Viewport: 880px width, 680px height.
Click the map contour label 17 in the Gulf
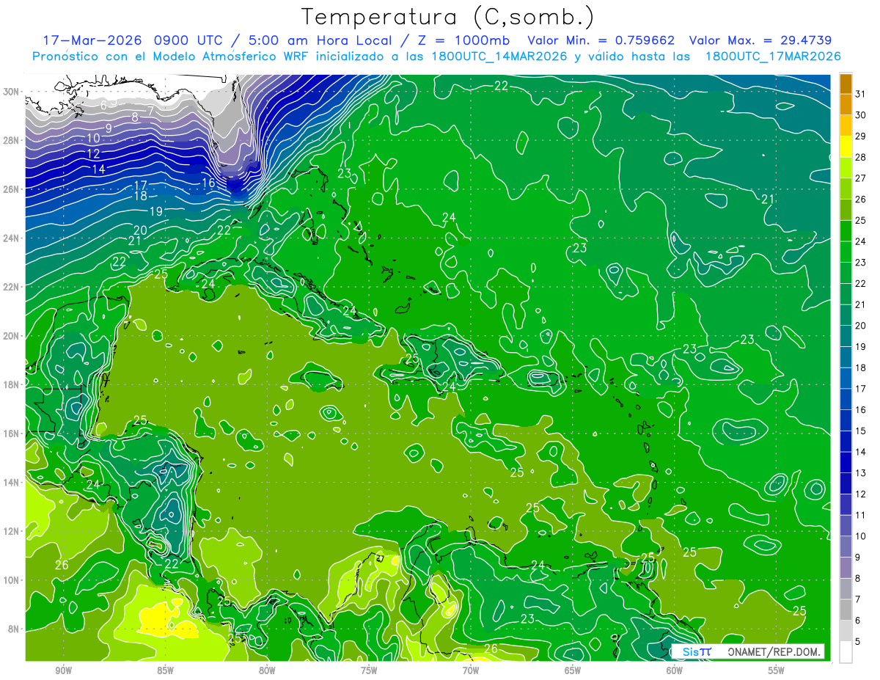pyautogui.click(x=141, y=185)
